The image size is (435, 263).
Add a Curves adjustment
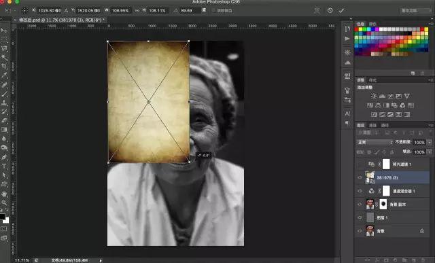point(390,97)
